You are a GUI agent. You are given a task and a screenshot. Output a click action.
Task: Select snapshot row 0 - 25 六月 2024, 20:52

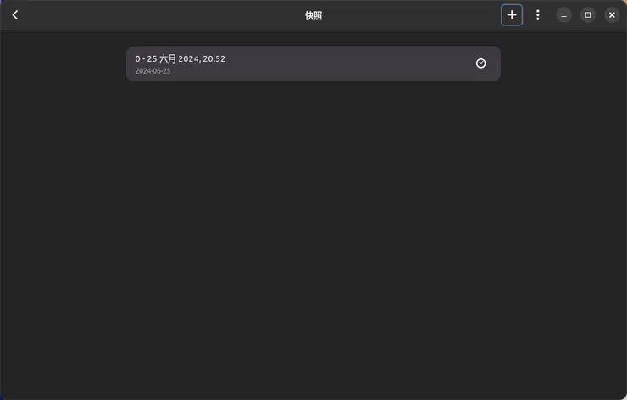tap(313, 64)
